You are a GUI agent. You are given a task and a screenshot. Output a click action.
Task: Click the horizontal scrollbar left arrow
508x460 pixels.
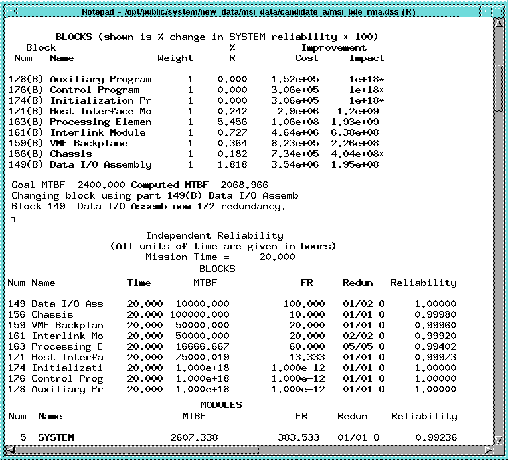point(11,450)
